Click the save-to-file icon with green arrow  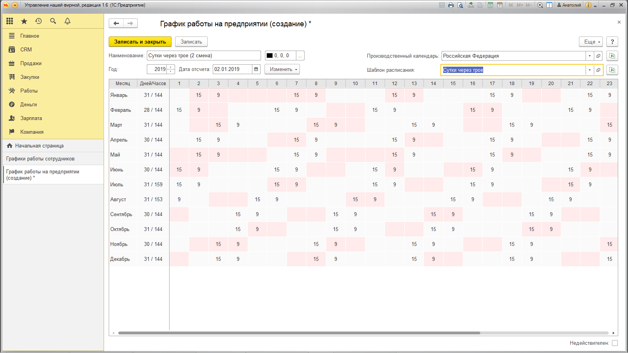click(471, 5)
